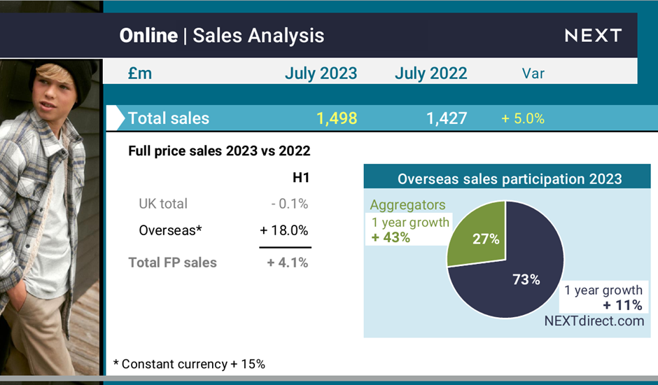Click the '+ 18.0%' overseas value

pos(284,230)
